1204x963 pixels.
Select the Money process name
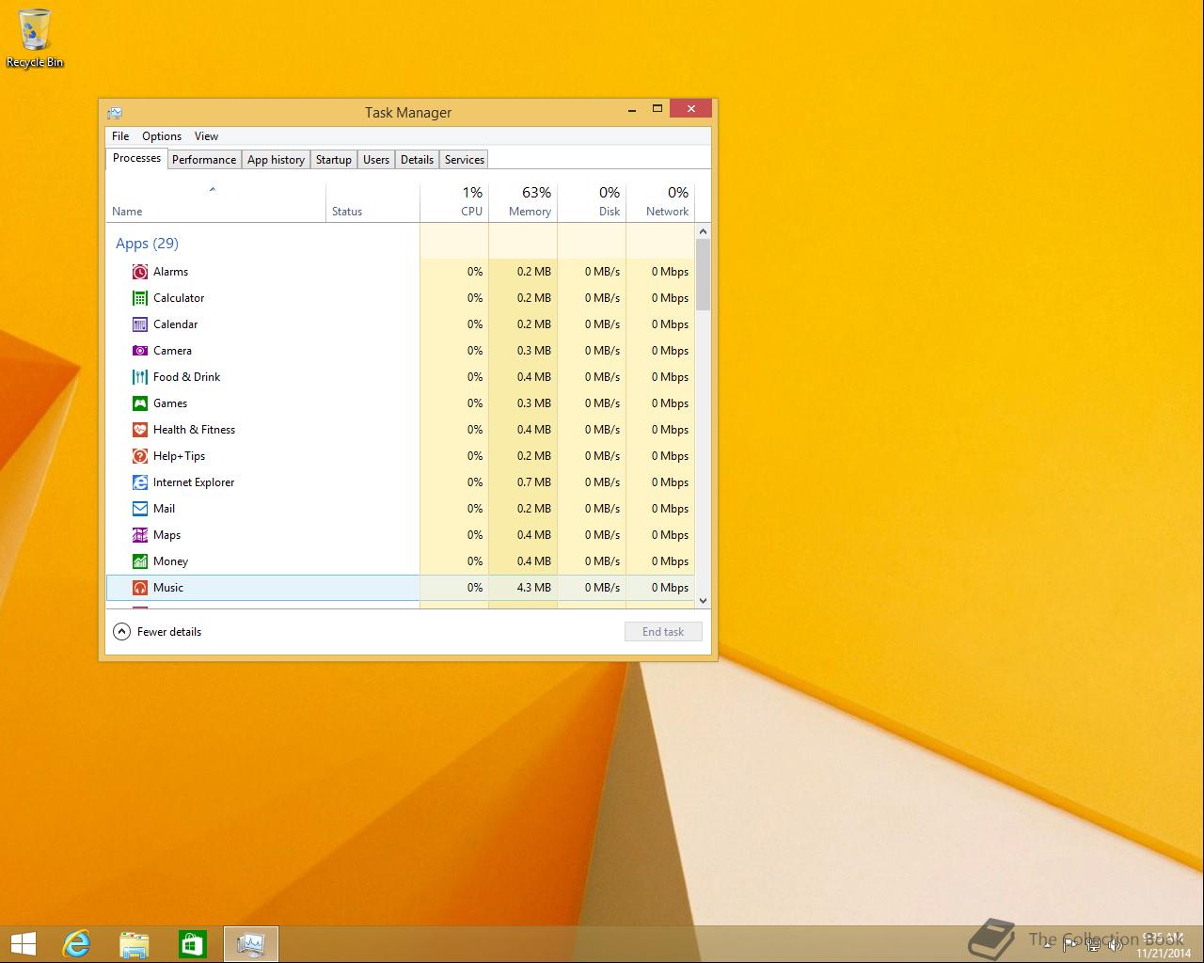[x=171, y=561]
